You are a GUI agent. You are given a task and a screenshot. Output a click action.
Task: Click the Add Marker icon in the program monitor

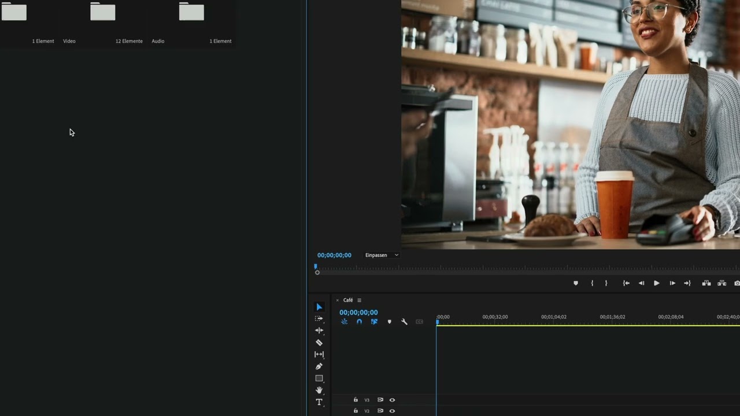[x=576, y=283]
